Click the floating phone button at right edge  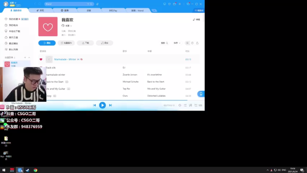coord(201,94)
